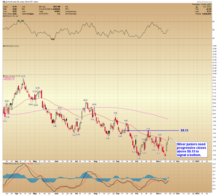Image resolution: width=219 pixels, height=195 pixels.
Task: Click the FORCE indicator label
Action: (x=11, y=46)
